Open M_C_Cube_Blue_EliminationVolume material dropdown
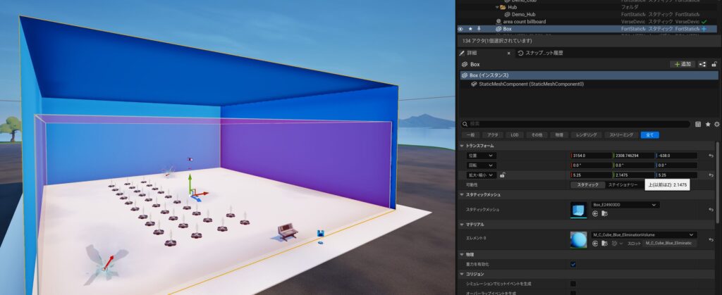 click(x=643, y=234)
